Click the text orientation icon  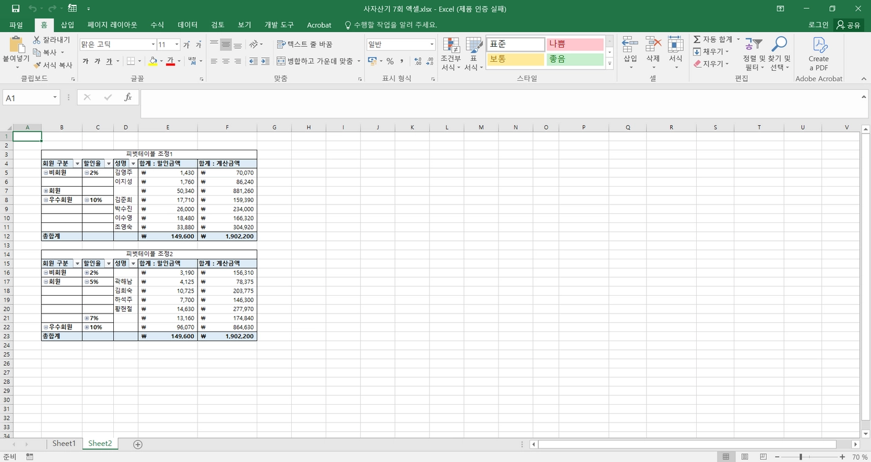[254, 44]
